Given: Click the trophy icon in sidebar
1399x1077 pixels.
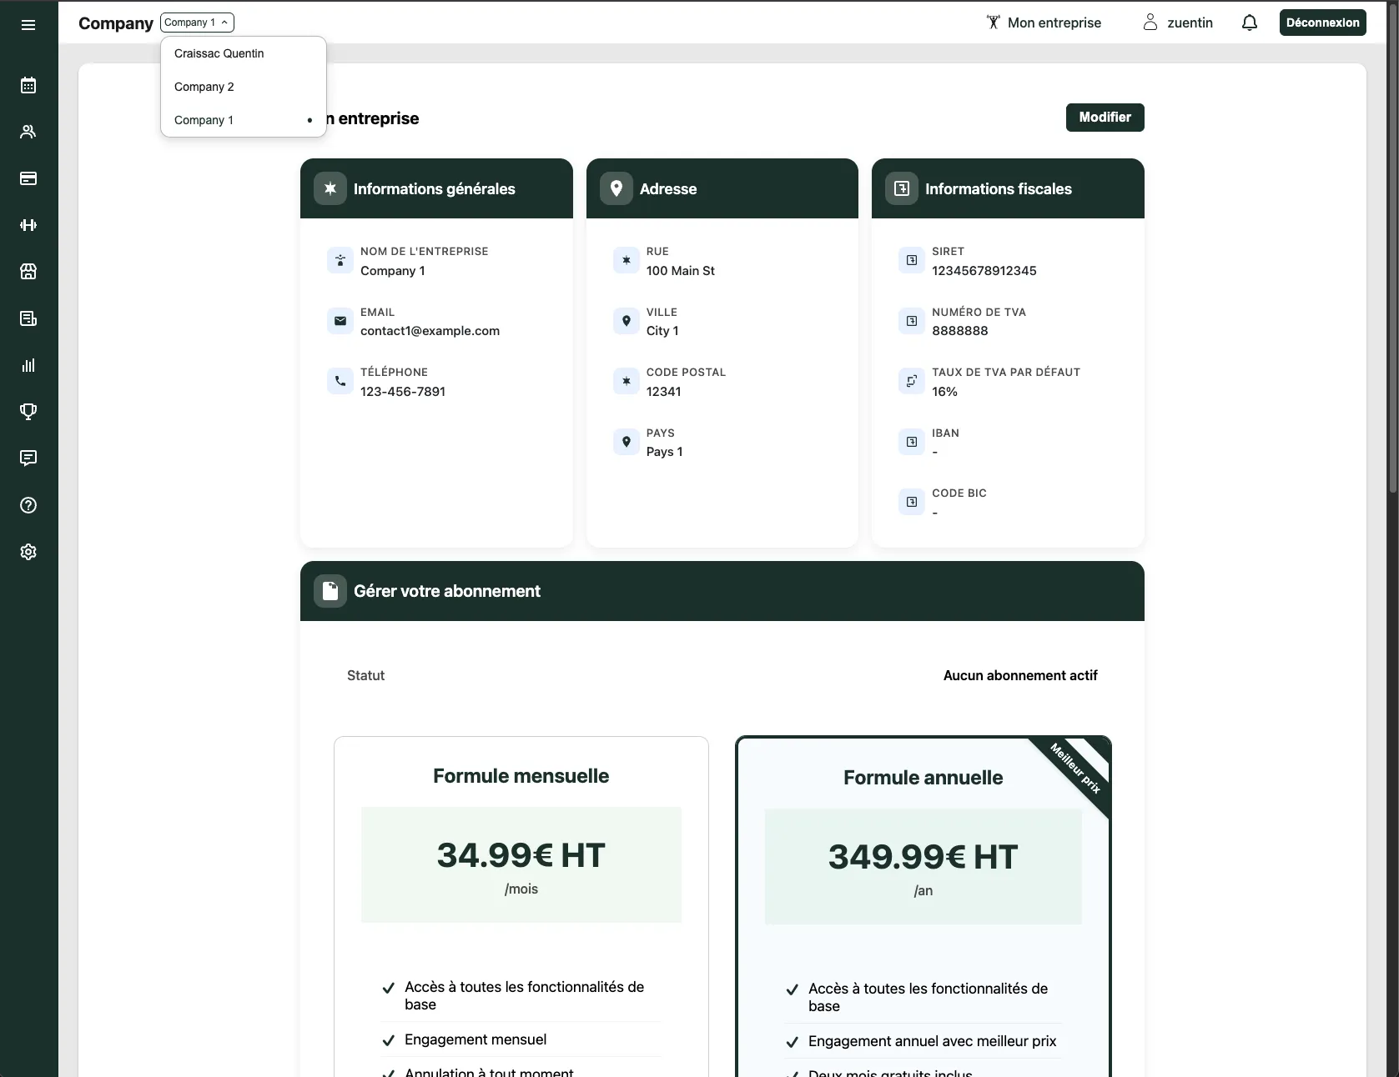Looking at the screenshot, I should click(x=28, y=412).
